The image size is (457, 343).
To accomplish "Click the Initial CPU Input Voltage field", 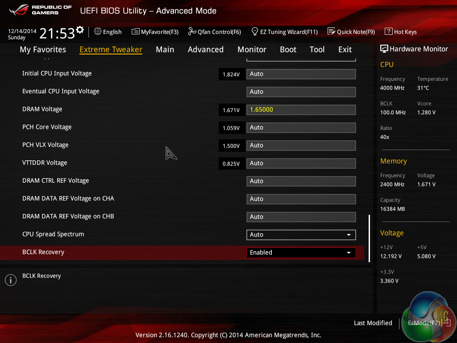I will click(x=301, y=74).
